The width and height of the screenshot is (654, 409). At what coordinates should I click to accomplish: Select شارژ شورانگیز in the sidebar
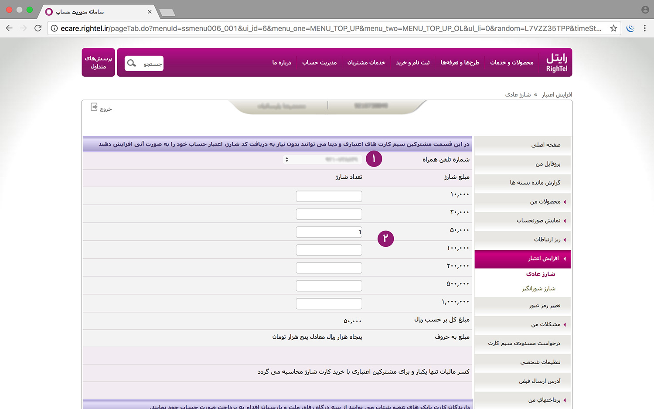[x=538, y=289]
